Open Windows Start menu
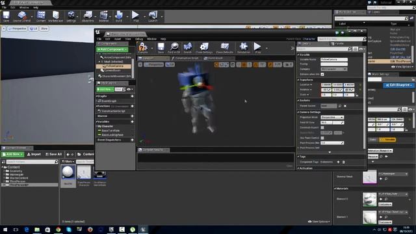416x234 pixels. coord(5,229)
